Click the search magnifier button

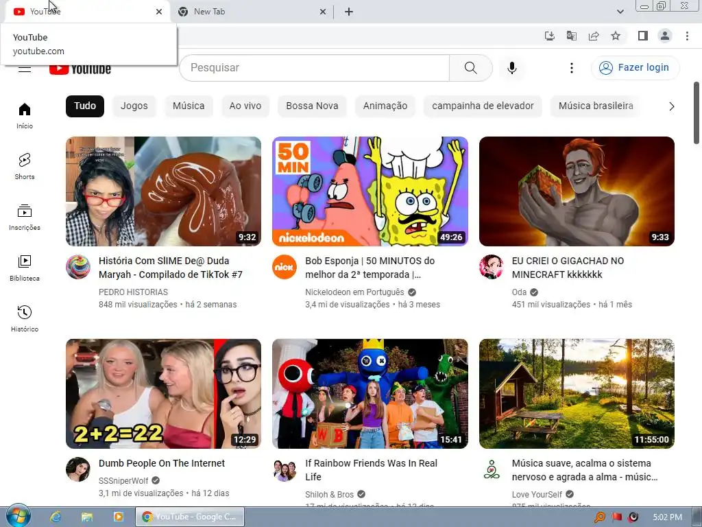pyautogui.click(x=470, y=68)
